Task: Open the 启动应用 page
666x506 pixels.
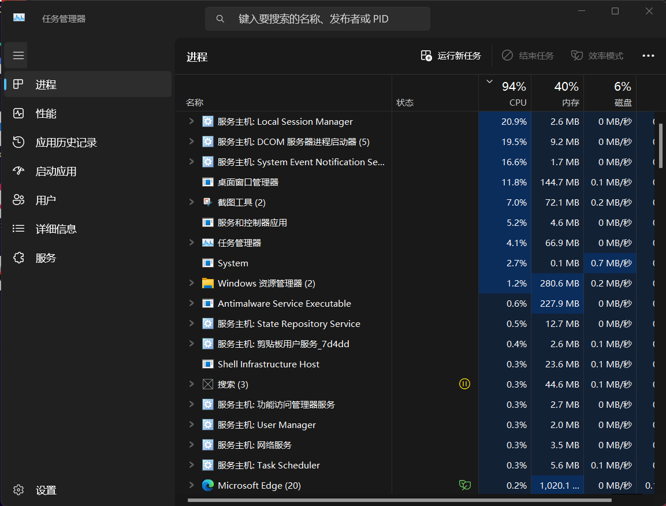Action: [x=55, y=171]
